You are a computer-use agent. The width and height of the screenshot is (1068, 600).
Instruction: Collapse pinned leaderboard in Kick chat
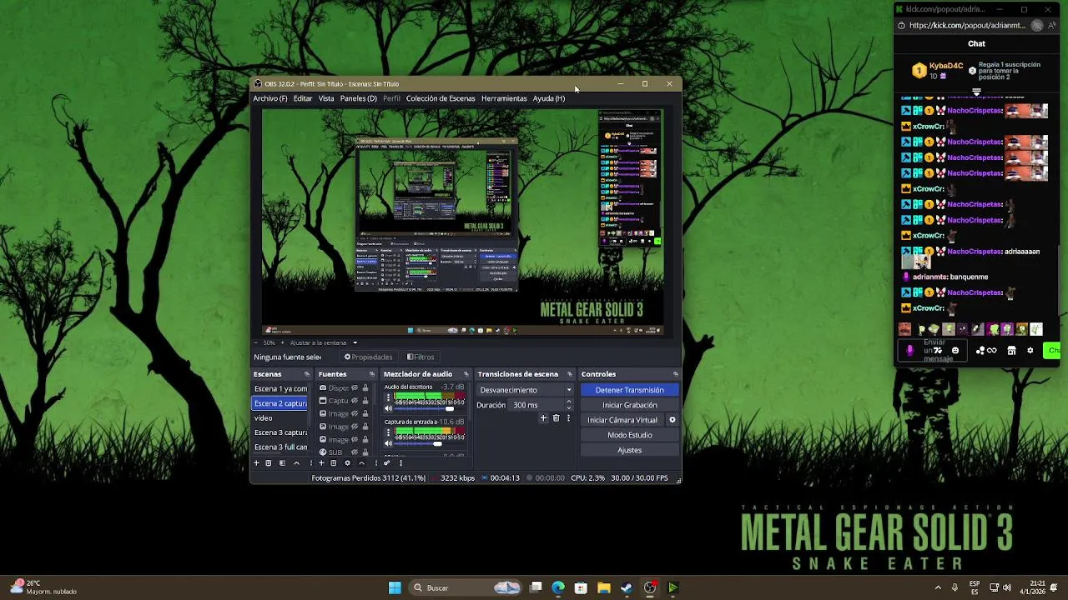(x=976, y=92)
